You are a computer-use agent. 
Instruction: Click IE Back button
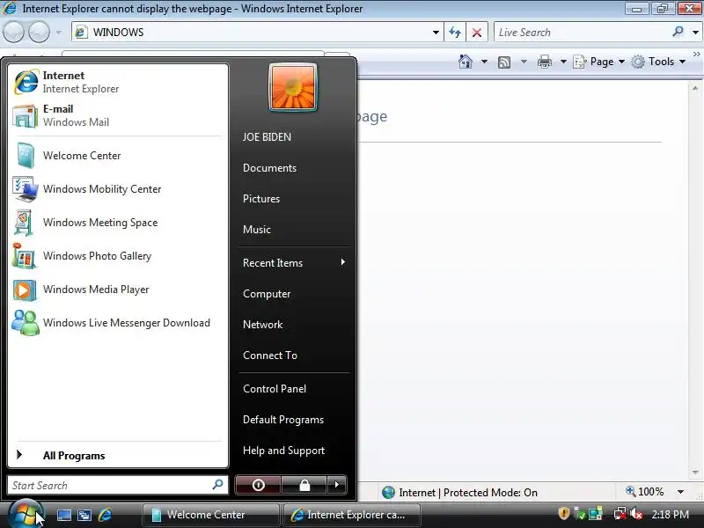[x=13, y=33]
